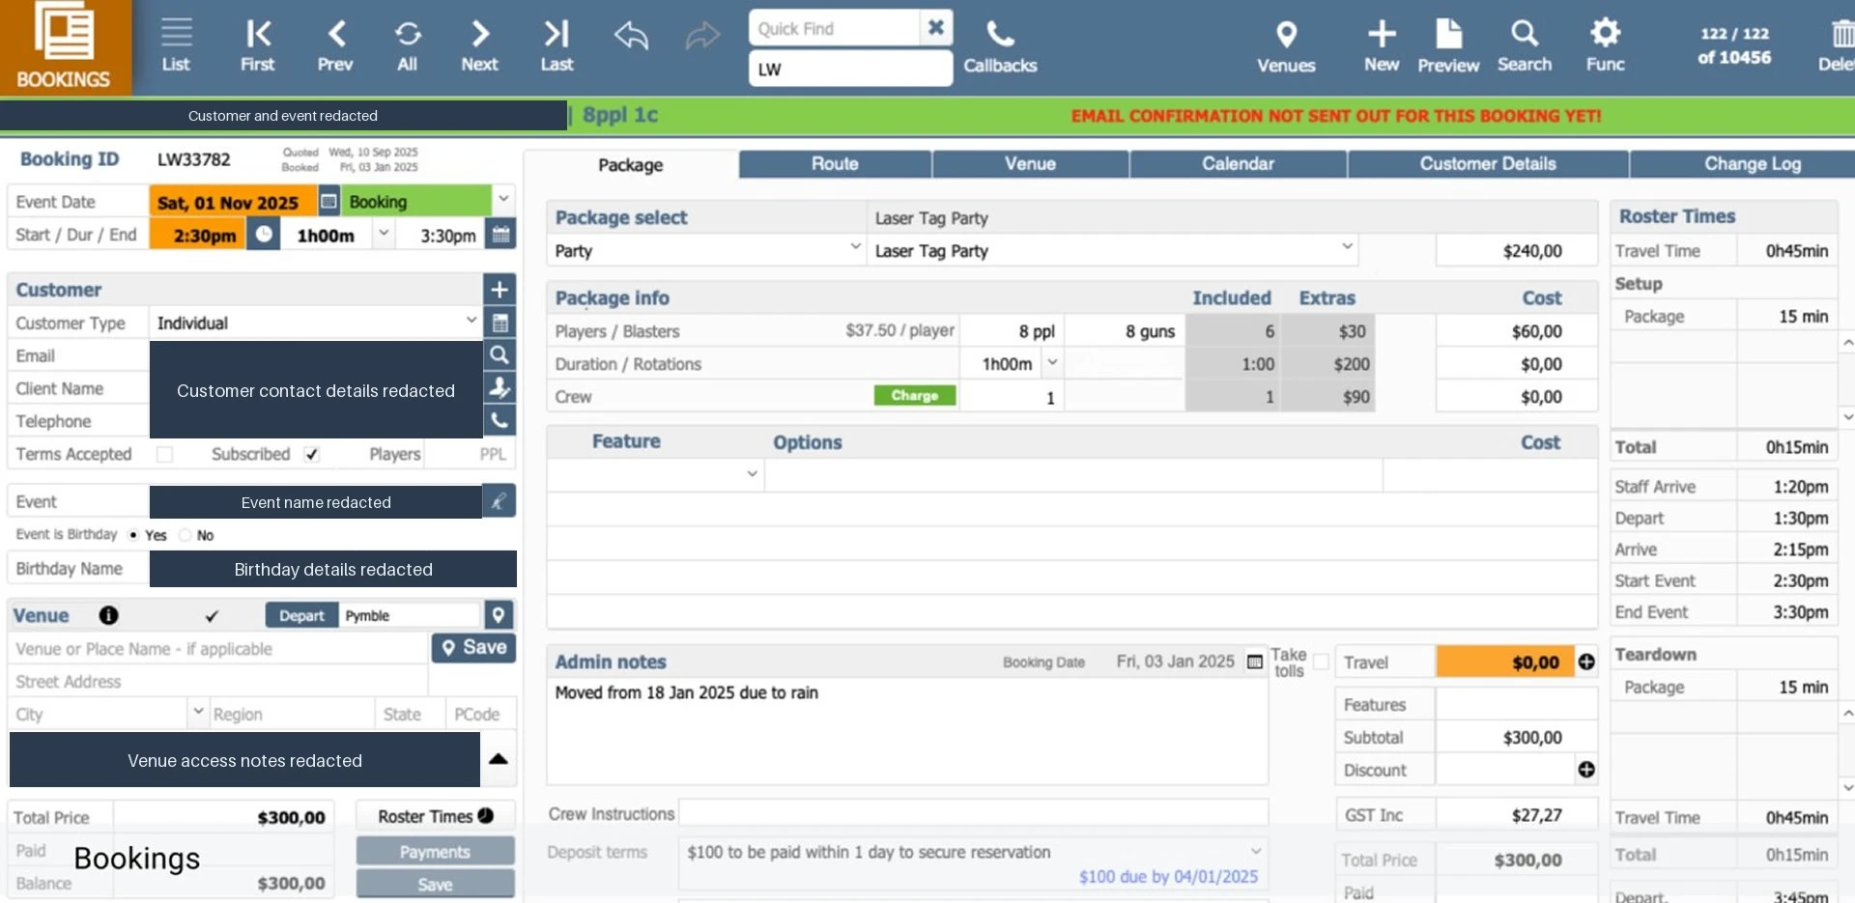Search customer with magnifier icon
1855x903 pixels.
pyautogui.click(x=499, y=354)
